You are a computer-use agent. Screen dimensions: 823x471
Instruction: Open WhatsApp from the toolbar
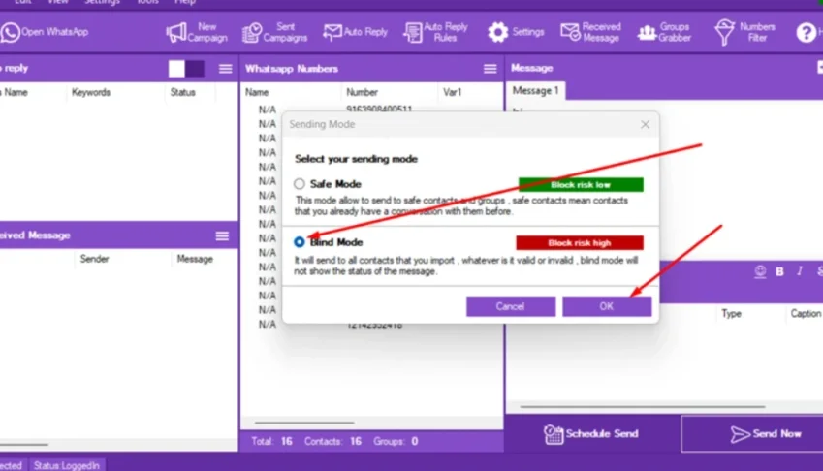[45, 32]
